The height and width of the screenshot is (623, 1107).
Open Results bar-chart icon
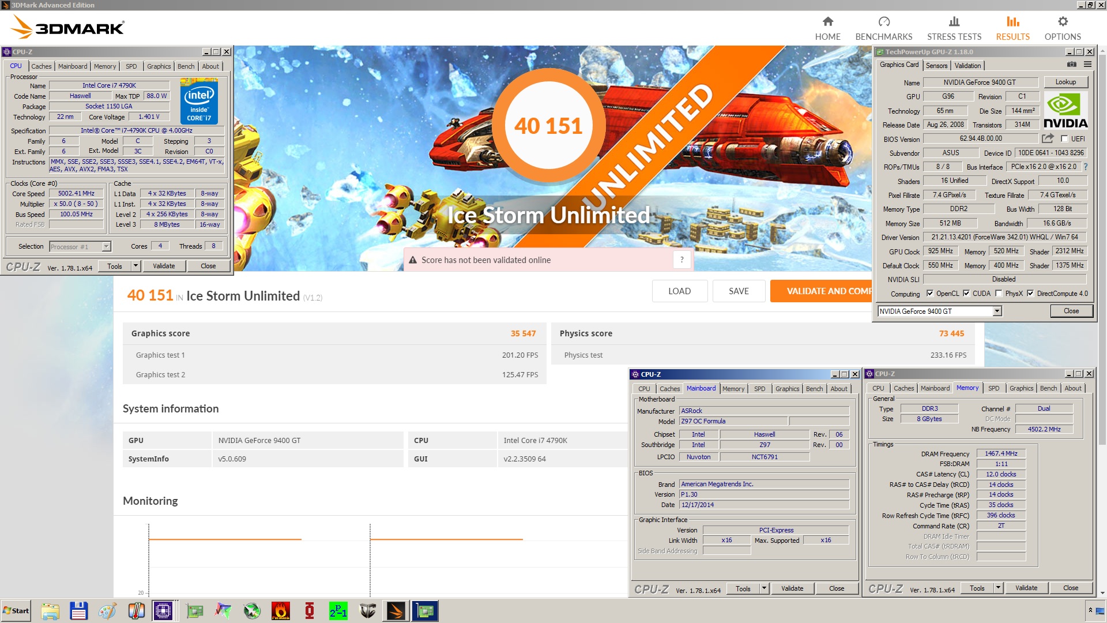pyautogui.click(x=1012, y=21)
